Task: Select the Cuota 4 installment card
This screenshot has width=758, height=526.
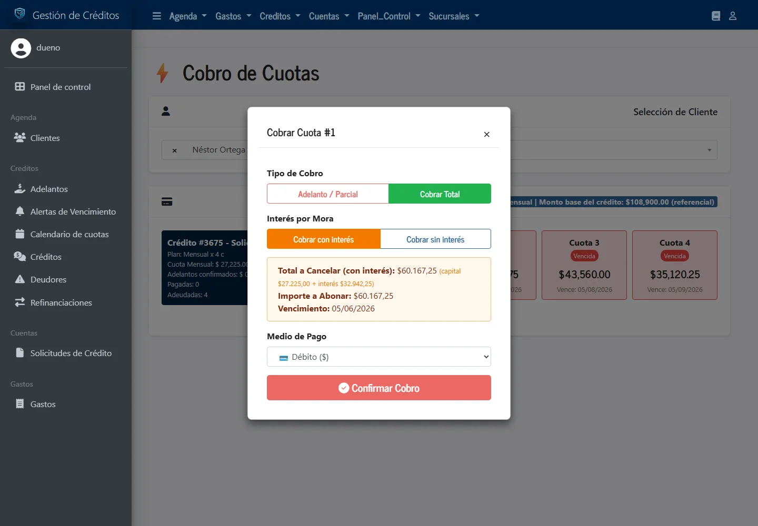Action: click(x=675, y=265)
